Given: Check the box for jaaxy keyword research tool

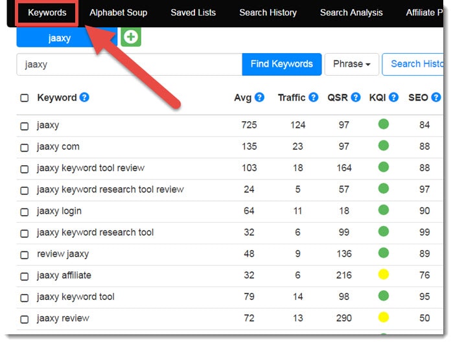Looking at the screenshot, I should [25, 233].
